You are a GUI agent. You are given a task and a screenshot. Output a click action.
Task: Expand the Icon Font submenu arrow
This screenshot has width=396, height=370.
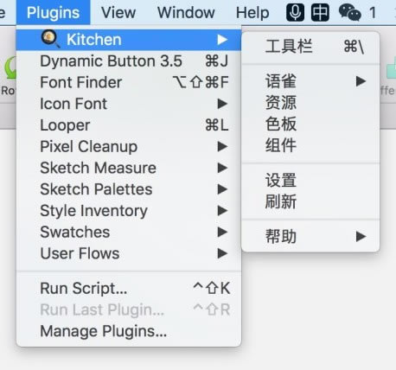pyautogui.click(x=222, y=104)
